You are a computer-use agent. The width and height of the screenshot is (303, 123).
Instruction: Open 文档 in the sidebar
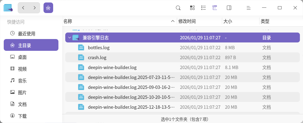(x=31, y=104)
